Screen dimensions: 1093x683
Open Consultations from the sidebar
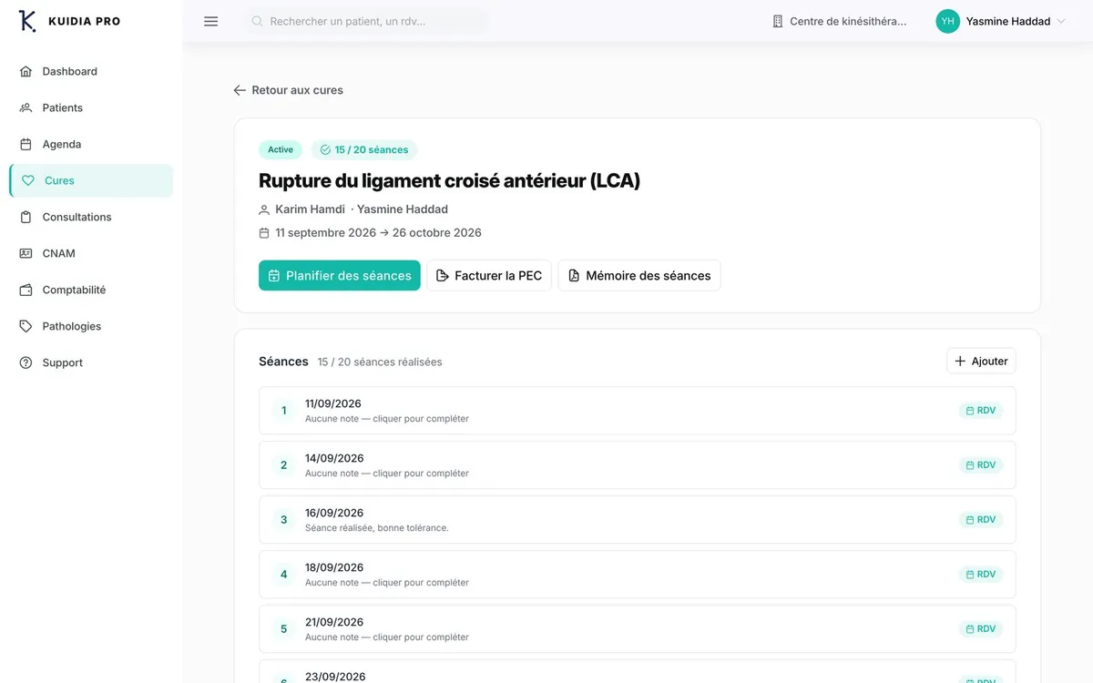pos(91,217)
